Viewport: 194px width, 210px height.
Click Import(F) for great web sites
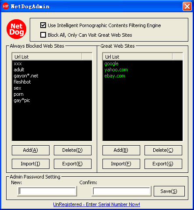121,164
